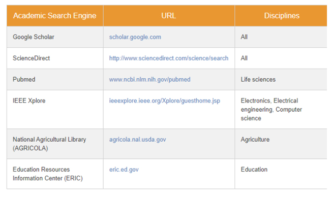Select the IEEE Xplore name cell

55,109
